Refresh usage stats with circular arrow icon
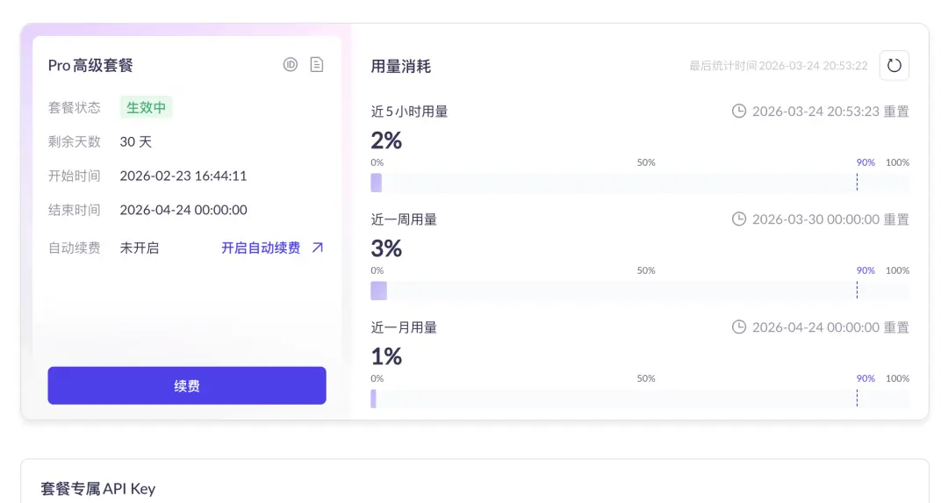This screenshot has height=503, width=948. click(894, 65)
